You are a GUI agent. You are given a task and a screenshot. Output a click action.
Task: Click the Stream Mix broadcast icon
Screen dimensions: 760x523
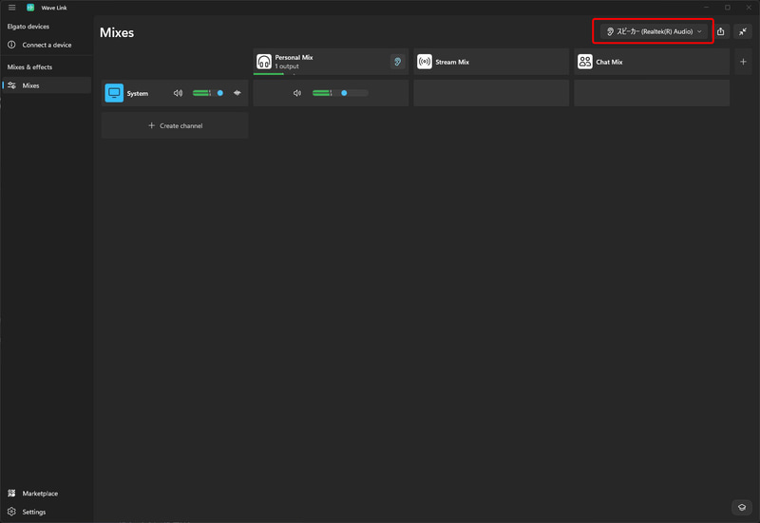click(x=425, y=62)
